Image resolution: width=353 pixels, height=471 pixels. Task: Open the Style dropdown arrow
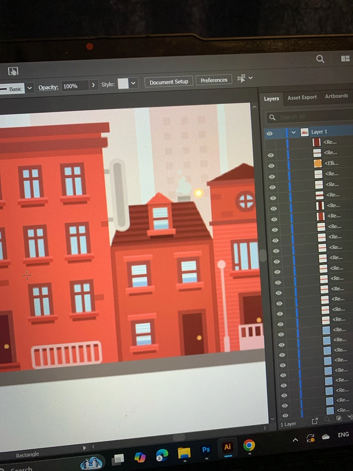pos(133,83)
